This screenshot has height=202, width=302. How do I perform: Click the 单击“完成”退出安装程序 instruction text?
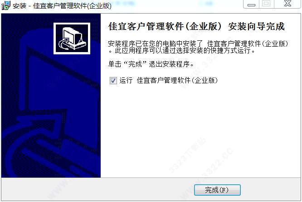[151, 64]
